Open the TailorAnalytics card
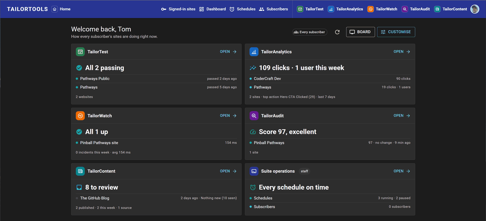This screenshot has width=486, height=221. [x=402, y=52]
